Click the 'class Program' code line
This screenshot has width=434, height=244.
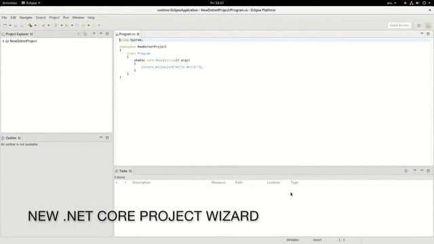click(138, 54)
